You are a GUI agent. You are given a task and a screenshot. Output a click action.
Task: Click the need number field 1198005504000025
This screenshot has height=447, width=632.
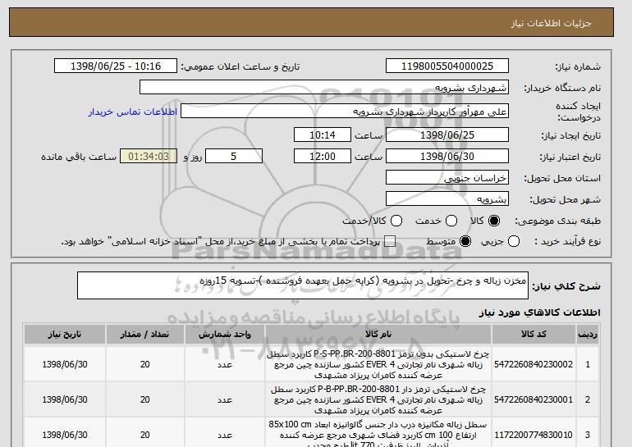click(447, 66)
